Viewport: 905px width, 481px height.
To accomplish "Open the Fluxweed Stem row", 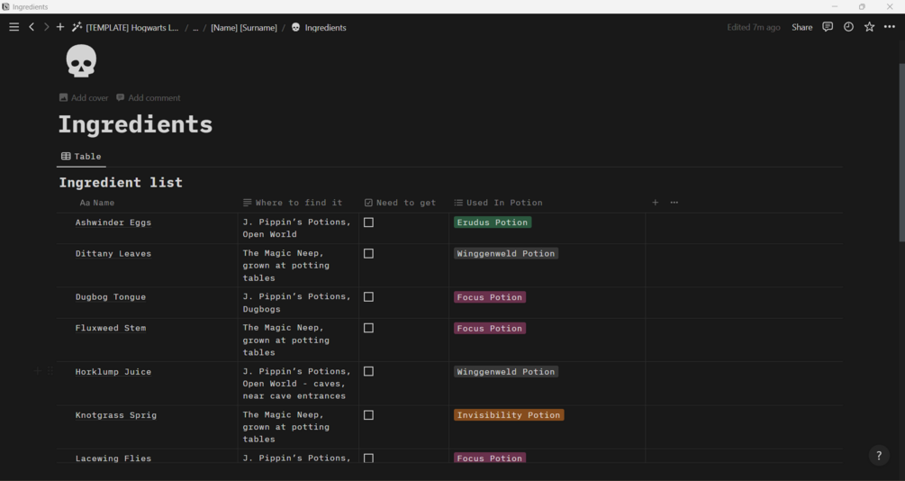I will (110, 328).
